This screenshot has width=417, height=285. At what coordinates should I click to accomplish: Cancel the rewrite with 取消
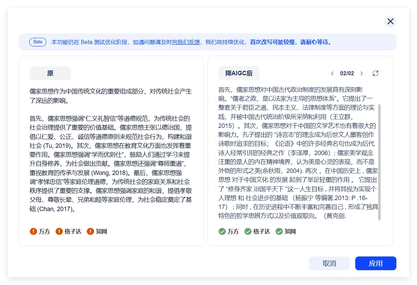(329, 263)
